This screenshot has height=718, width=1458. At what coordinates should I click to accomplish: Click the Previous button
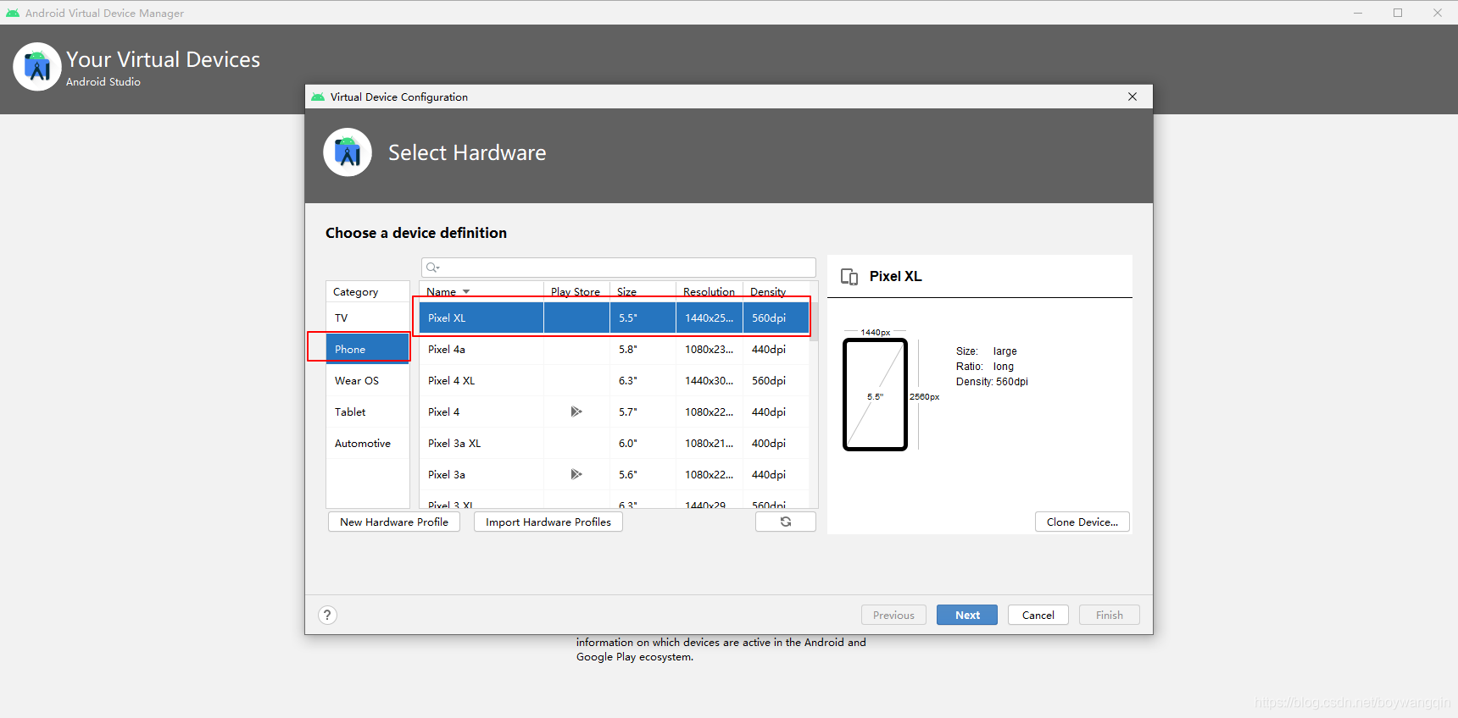[893, 615]
